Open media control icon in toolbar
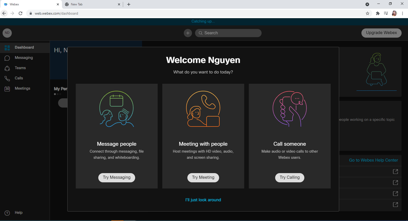This screenshot has height=221, width=408. pos(386,13)
